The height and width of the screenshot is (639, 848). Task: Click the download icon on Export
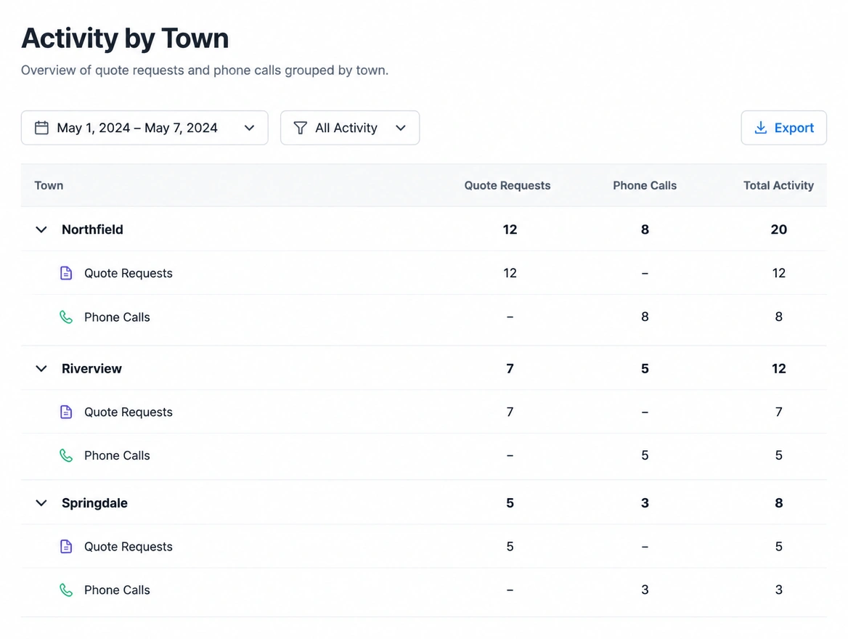(760, 128)
